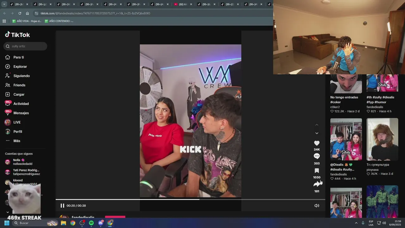Go to next video with down chevron
Viewport: 405px width, 228px height.
point(317,133)
